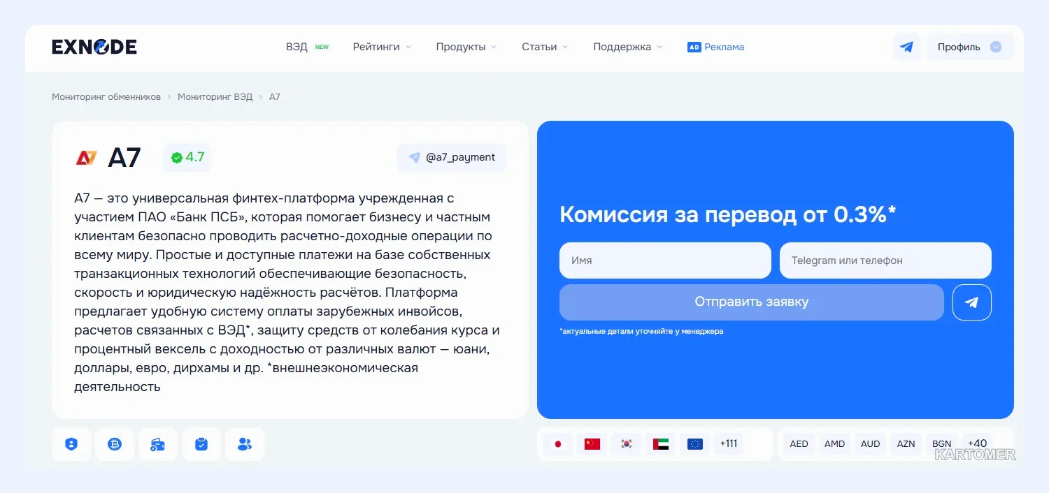Click the Отправить заявку button
This screenshot has width=1049, height=493.
(x=752, y=302)
